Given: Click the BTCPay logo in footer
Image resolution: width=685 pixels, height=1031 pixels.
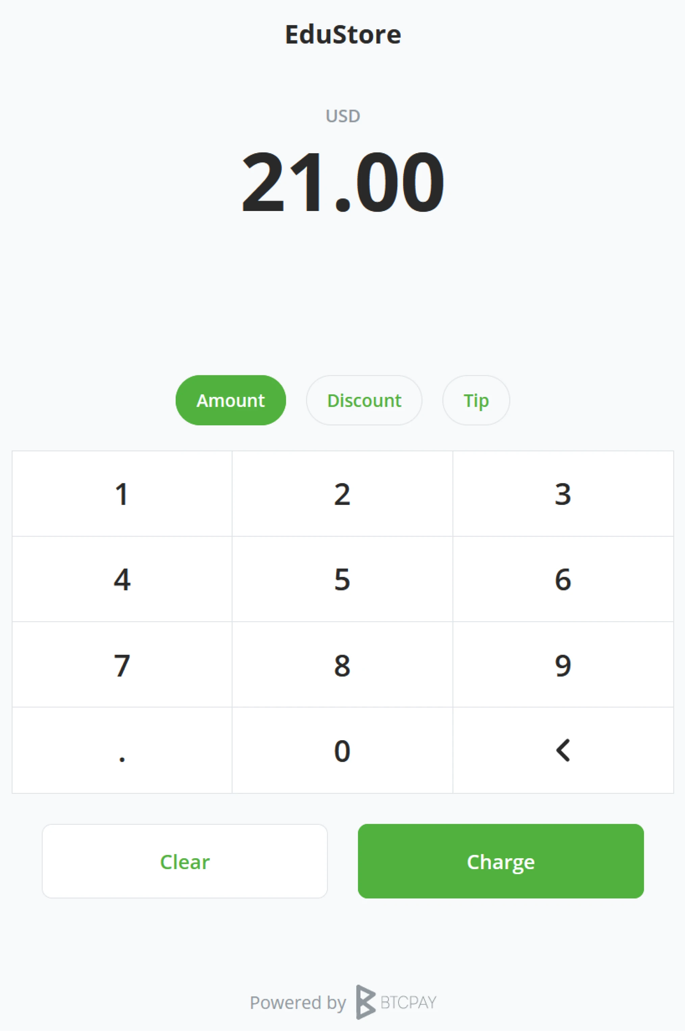Looking at the screenshot, I should 396,1002.
